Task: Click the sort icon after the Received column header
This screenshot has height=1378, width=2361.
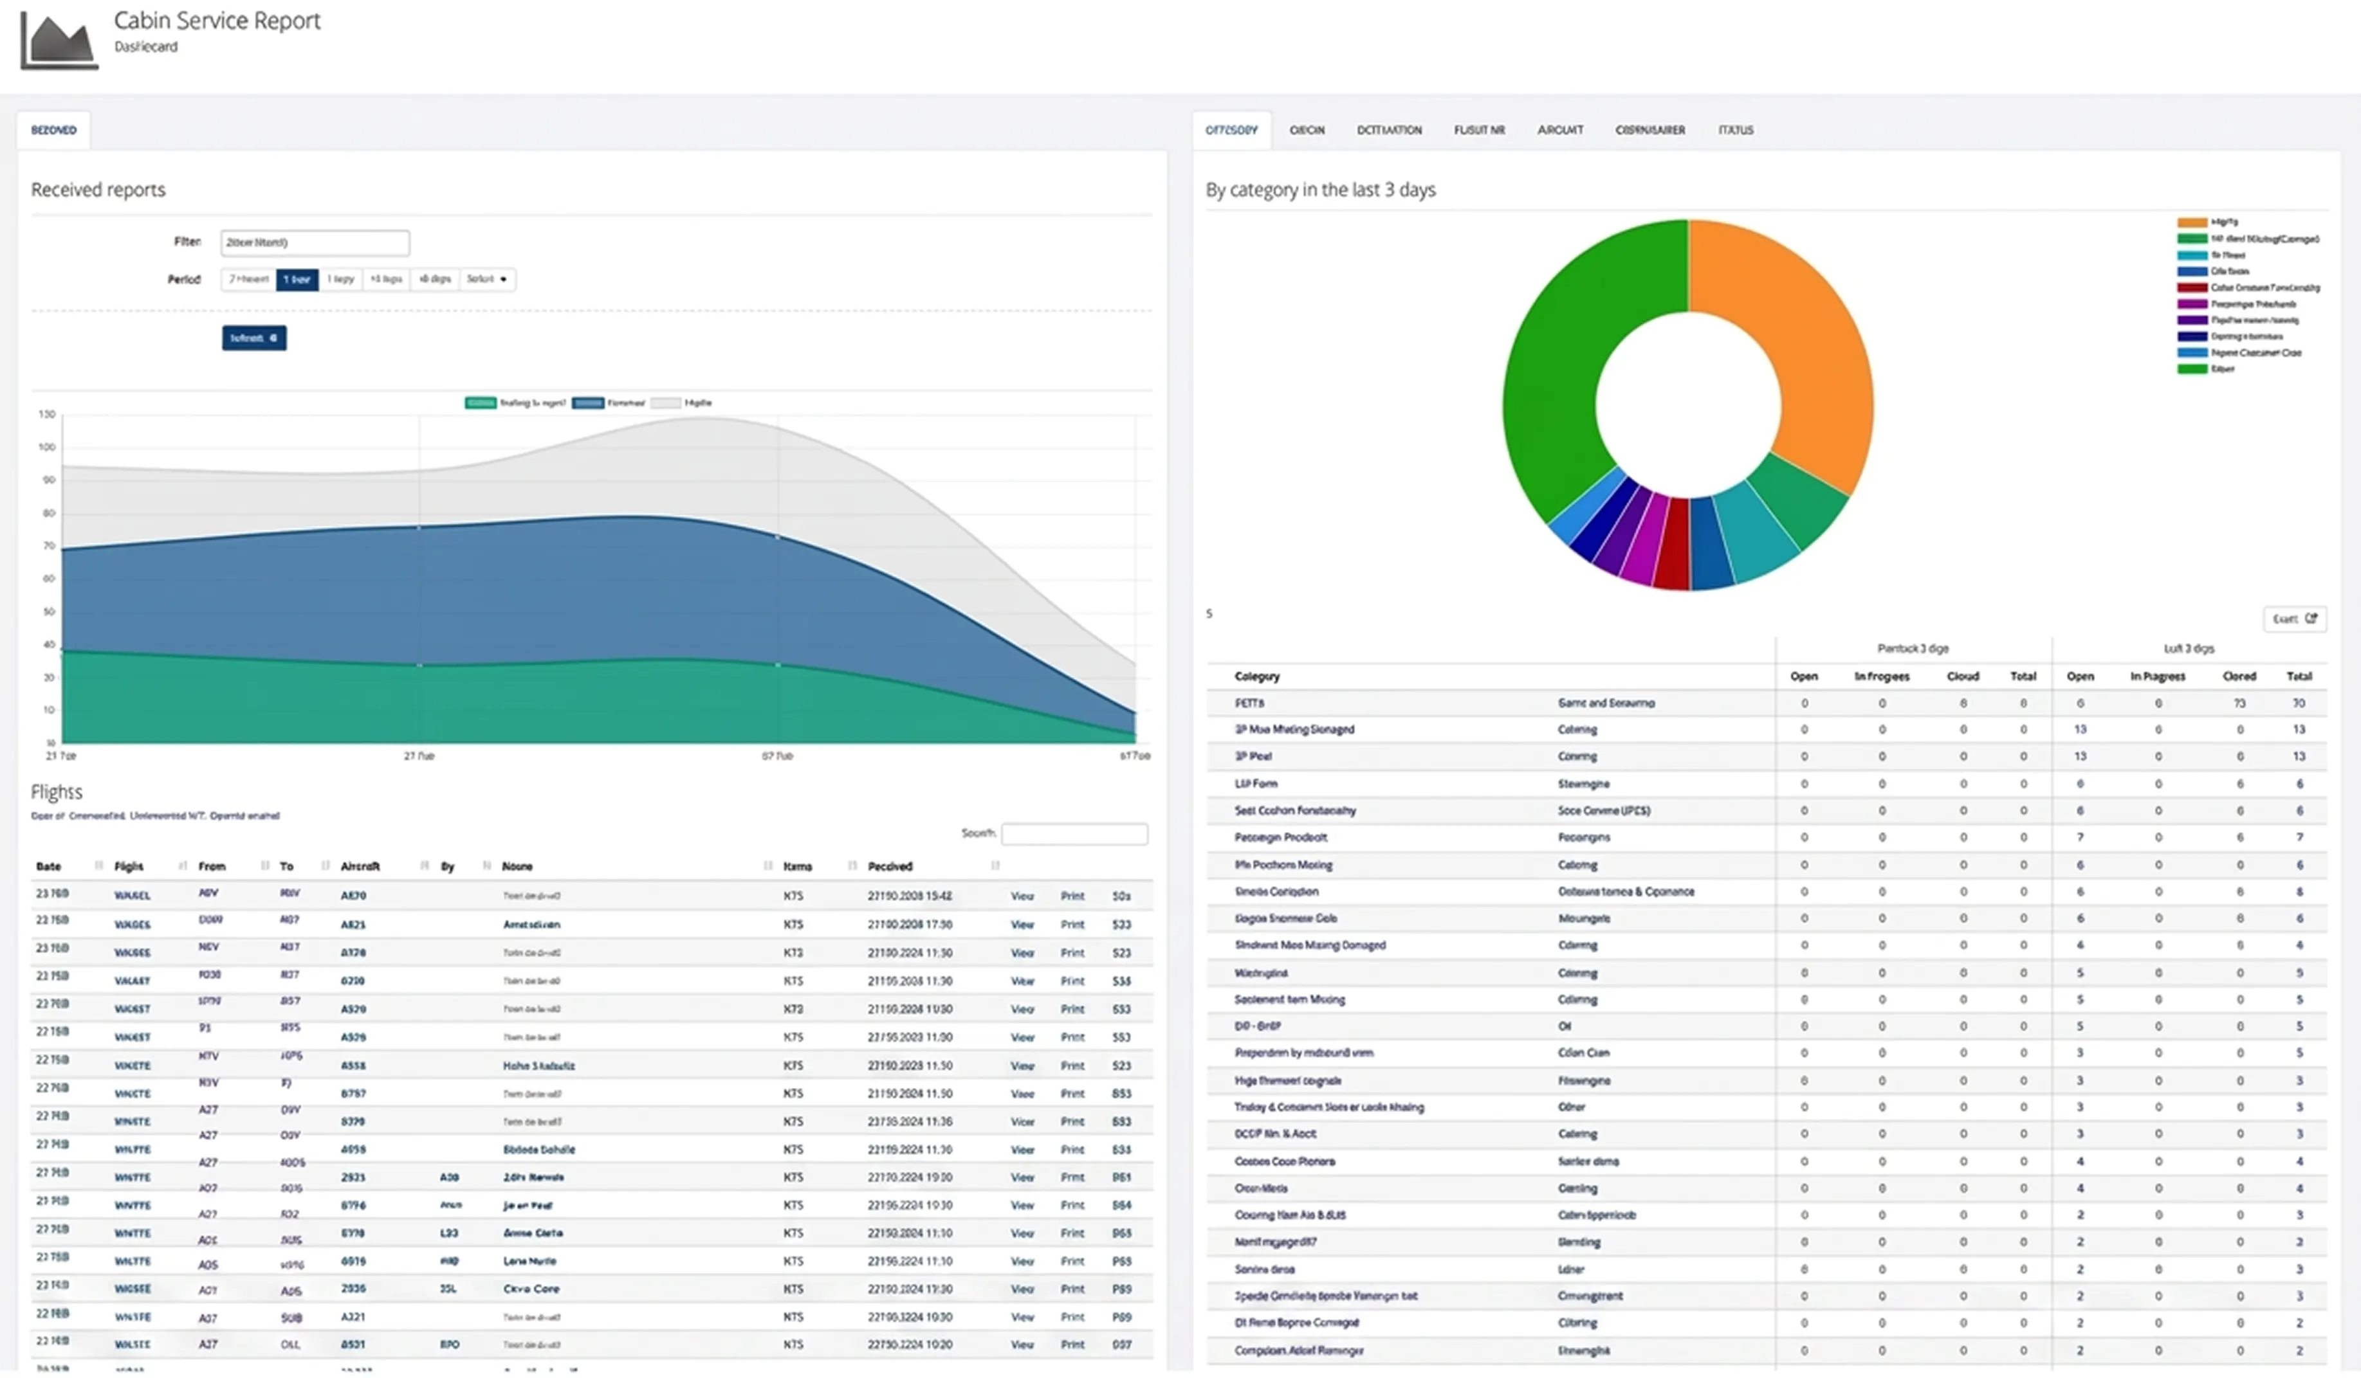Action: [x=995, y=866]
